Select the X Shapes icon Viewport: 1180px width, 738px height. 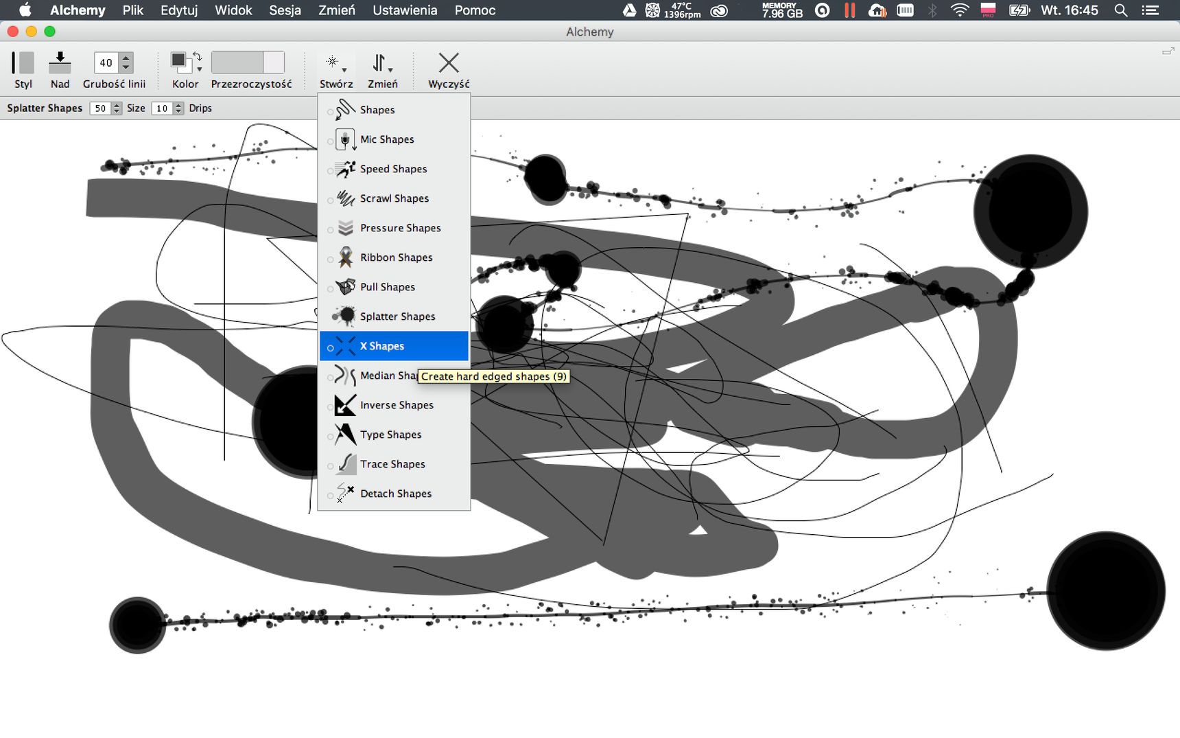[x=345, y=346]
